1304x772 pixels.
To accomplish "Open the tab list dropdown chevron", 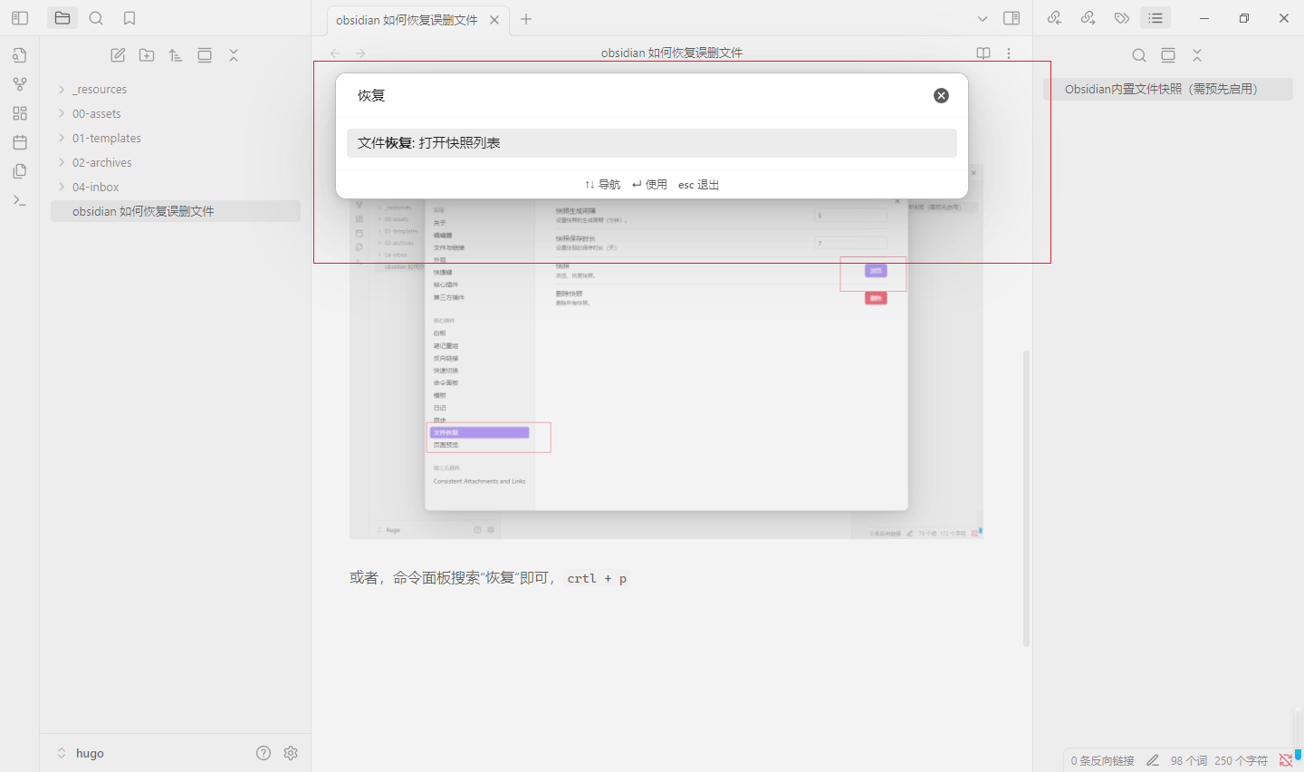I will coord(983,18).
